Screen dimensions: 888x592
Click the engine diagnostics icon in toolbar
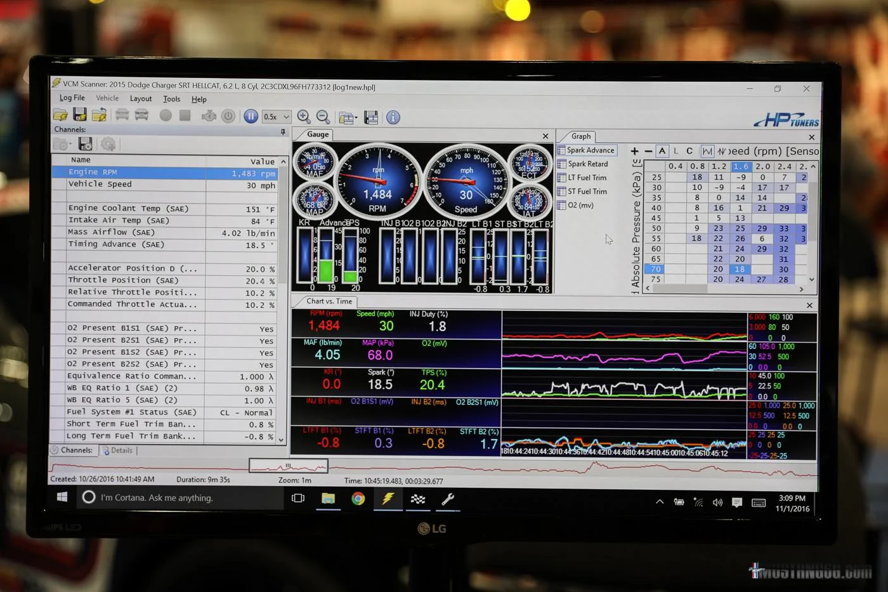coord(209,116)
